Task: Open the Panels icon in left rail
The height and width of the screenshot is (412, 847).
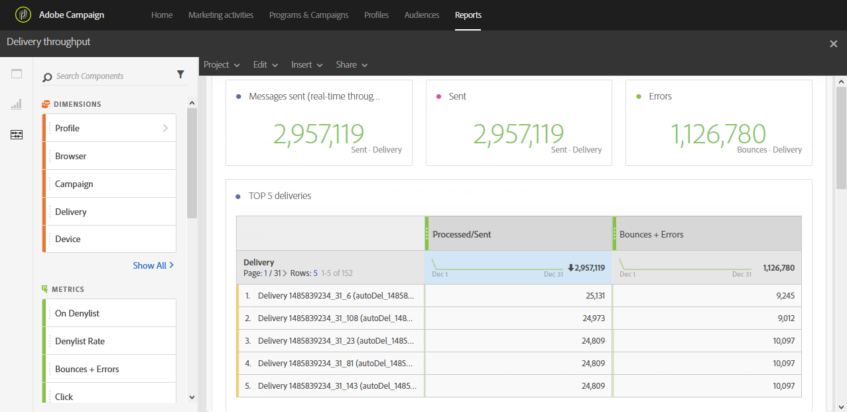Action: pos(17,74)
